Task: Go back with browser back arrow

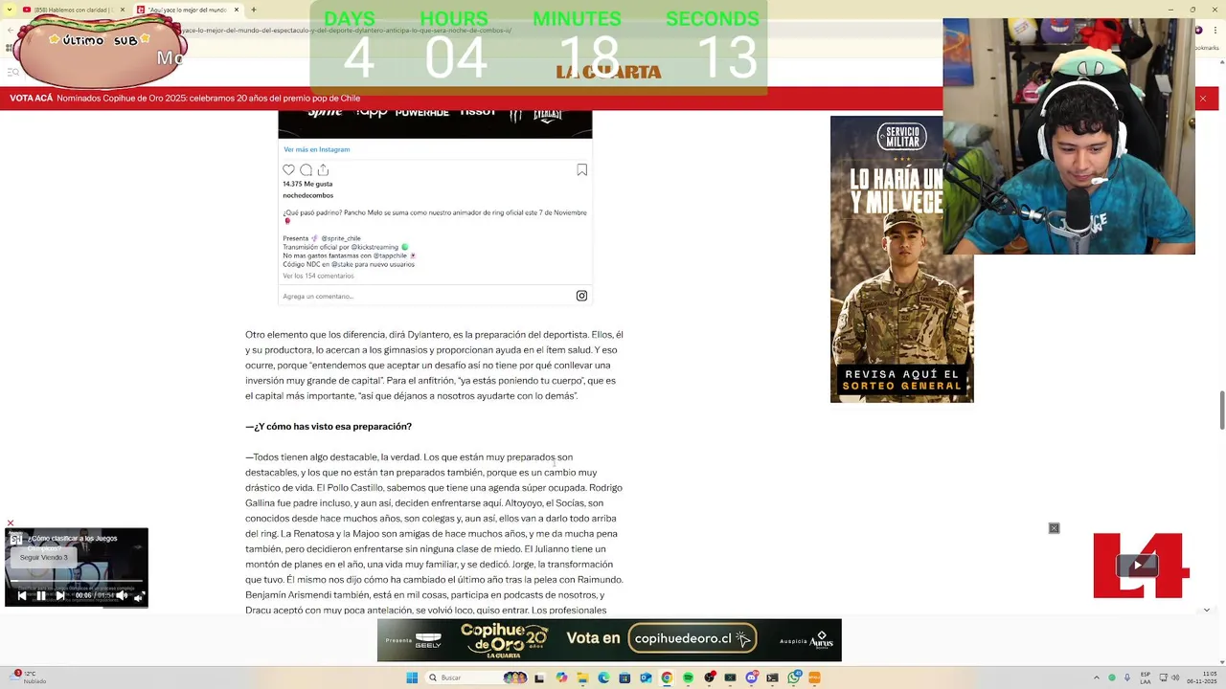Action: tap(10, 30)
